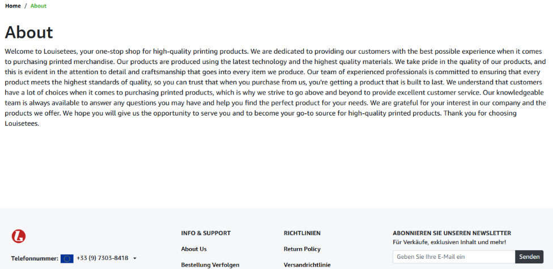Click the Telefonnummer label
This screenshot has height=269, width=553.
[35, 258]
